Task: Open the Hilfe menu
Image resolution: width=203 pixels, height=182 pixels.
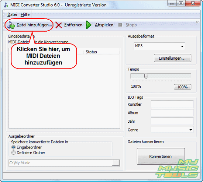Action: click(x=25, y=14)
